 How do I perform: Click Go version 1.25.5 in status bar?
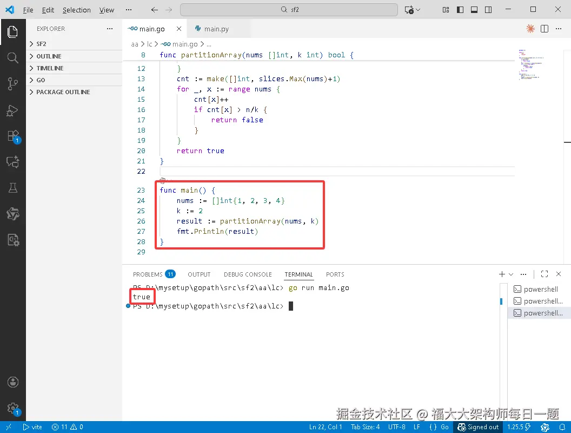pos(519,427)
